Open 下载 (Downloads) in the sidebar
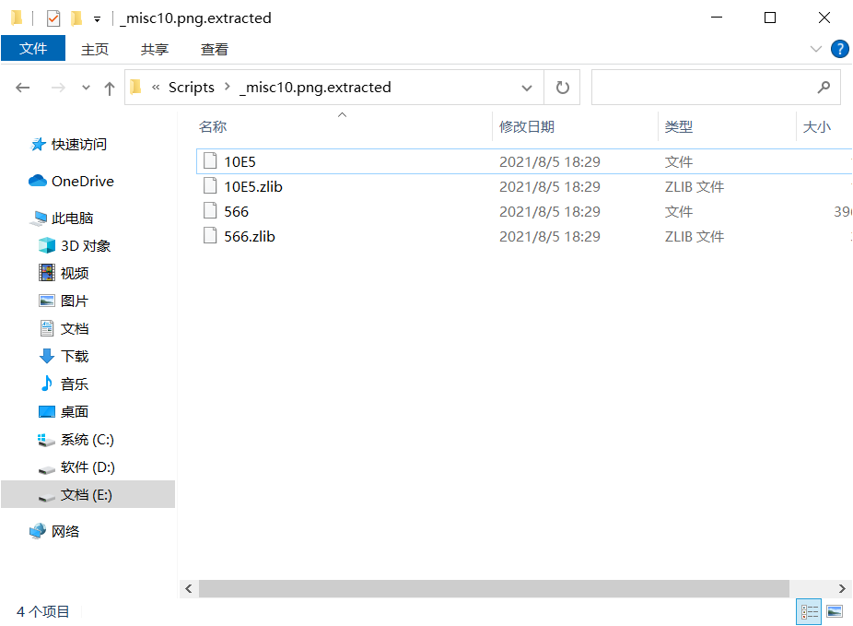The width and height of the screenshot is (853, 626). click(73, 356)
